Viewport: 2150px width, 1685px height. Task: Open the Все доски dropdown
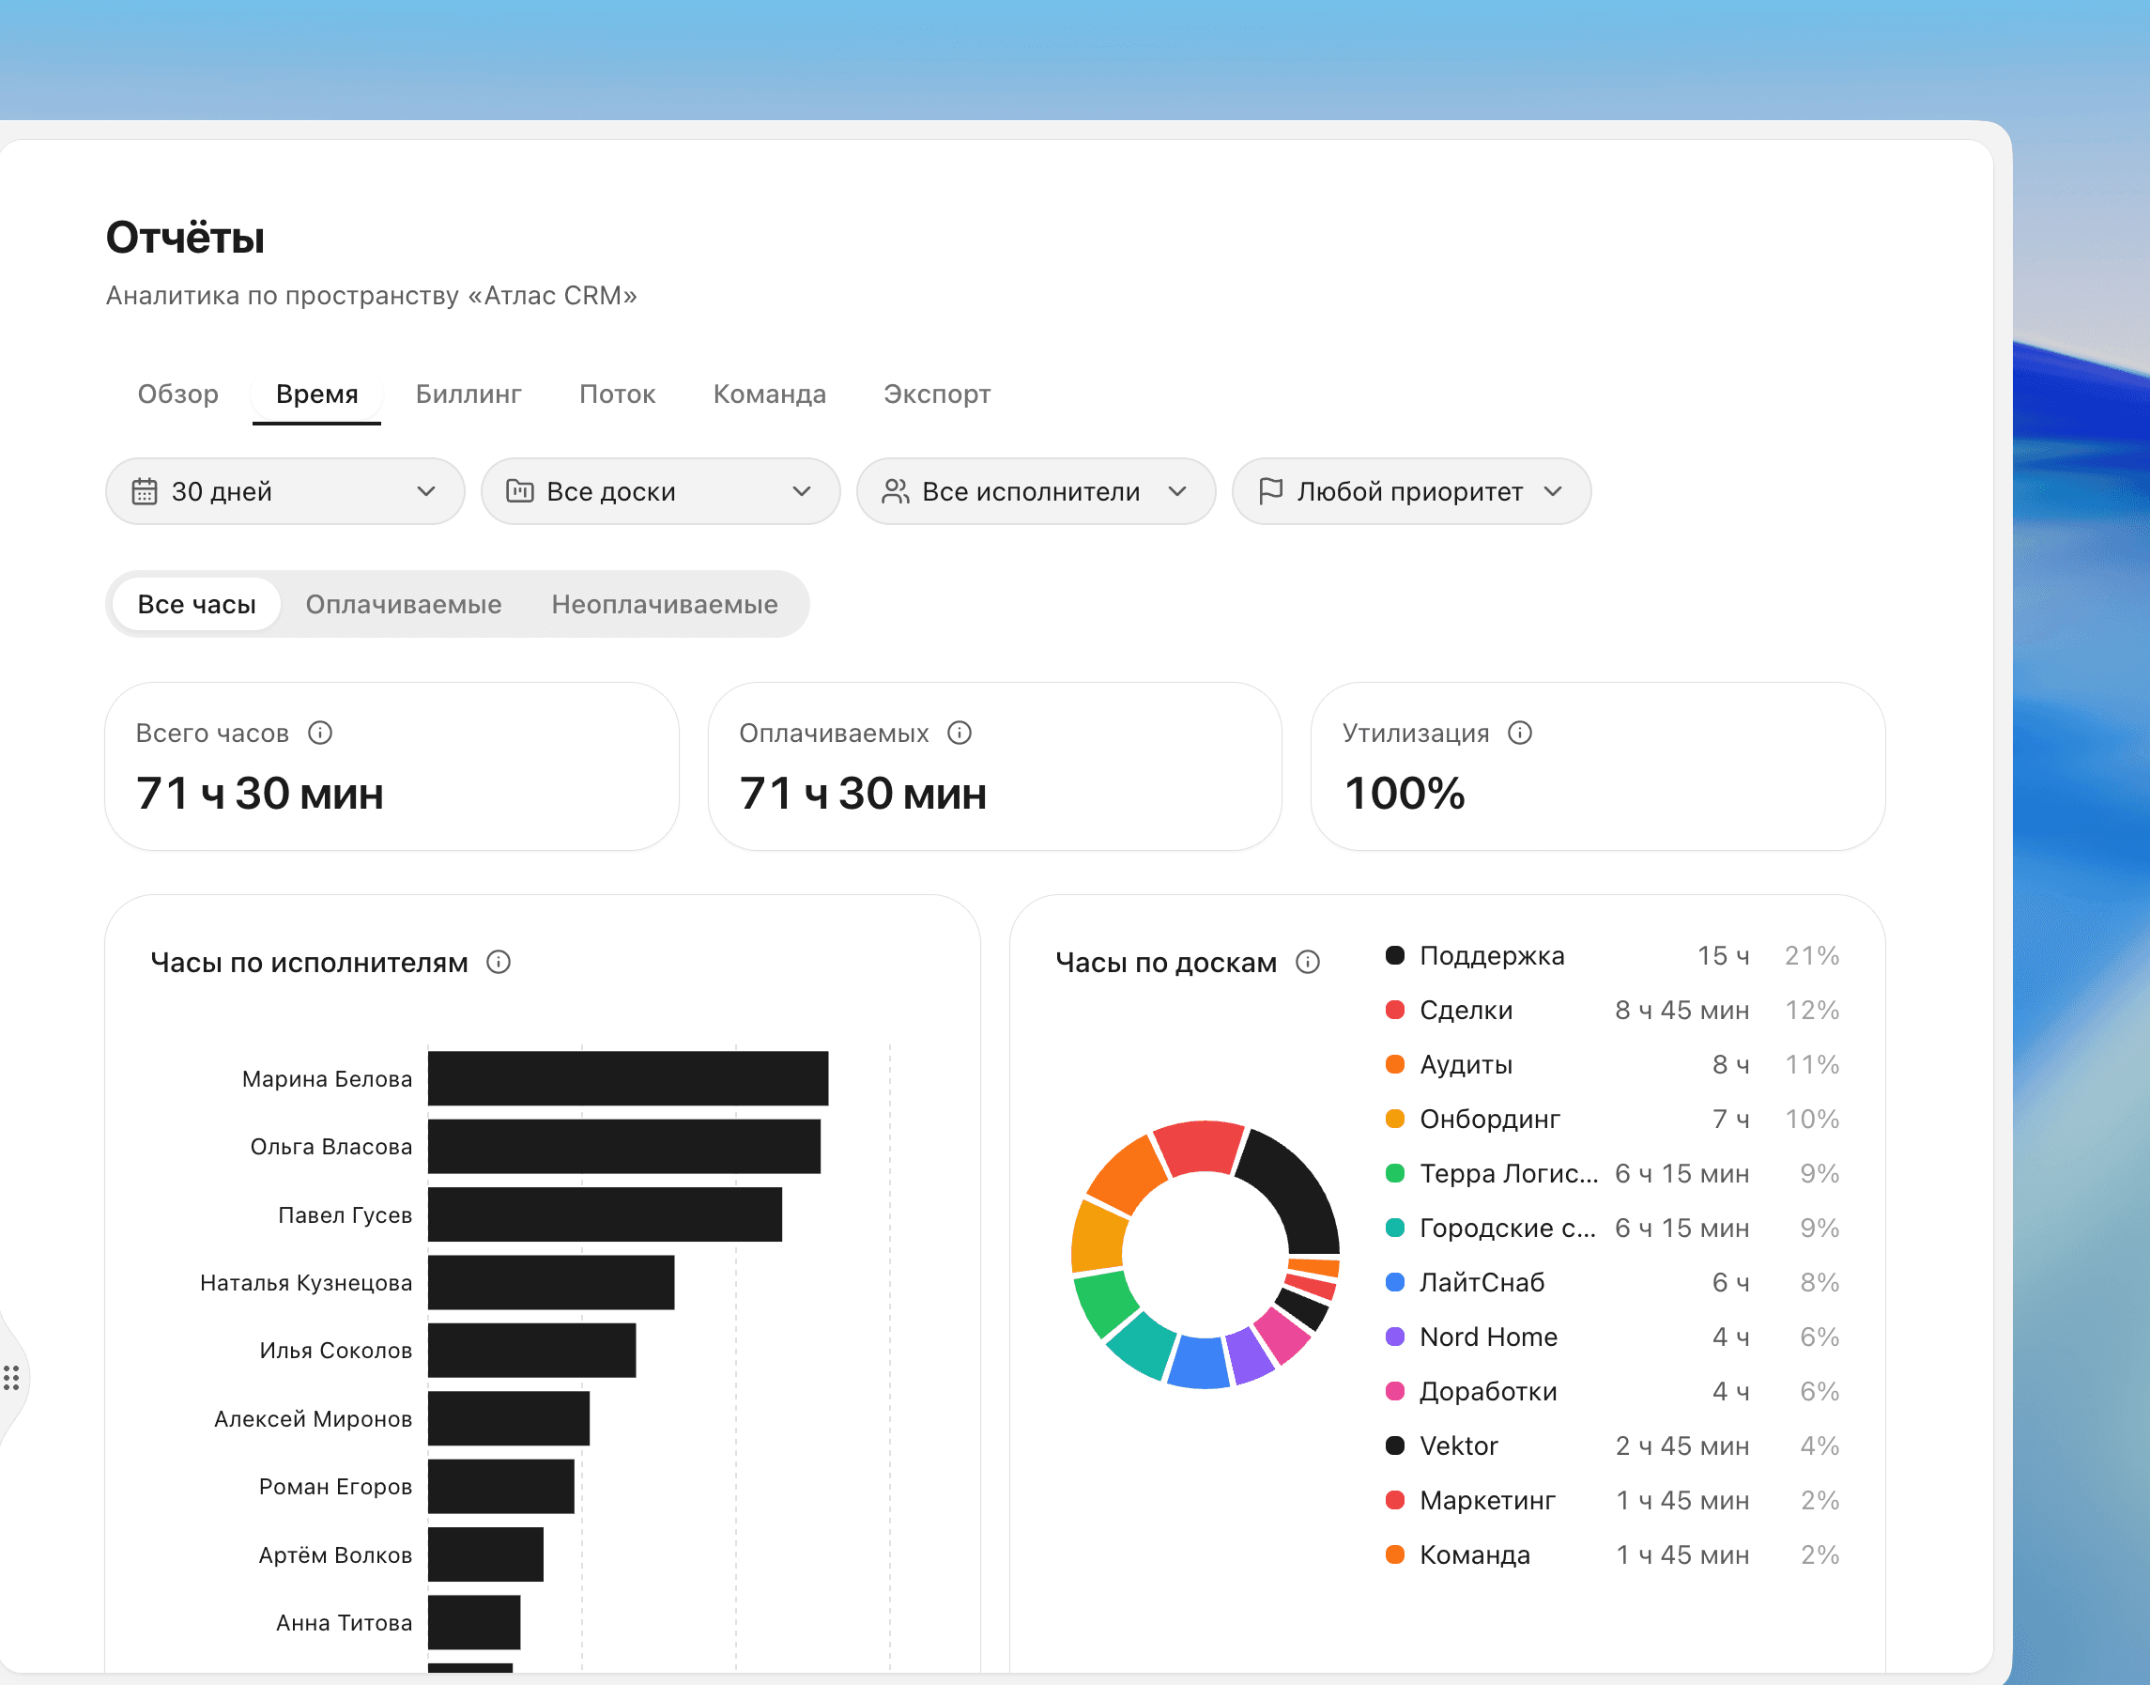[x=660, y=491]
